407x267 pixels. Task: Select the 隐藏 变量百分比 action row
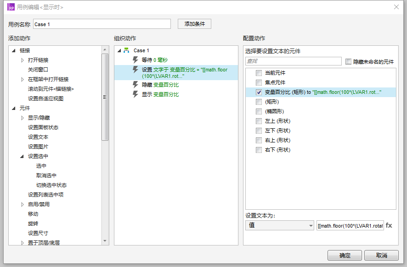[x=176, y=85]
